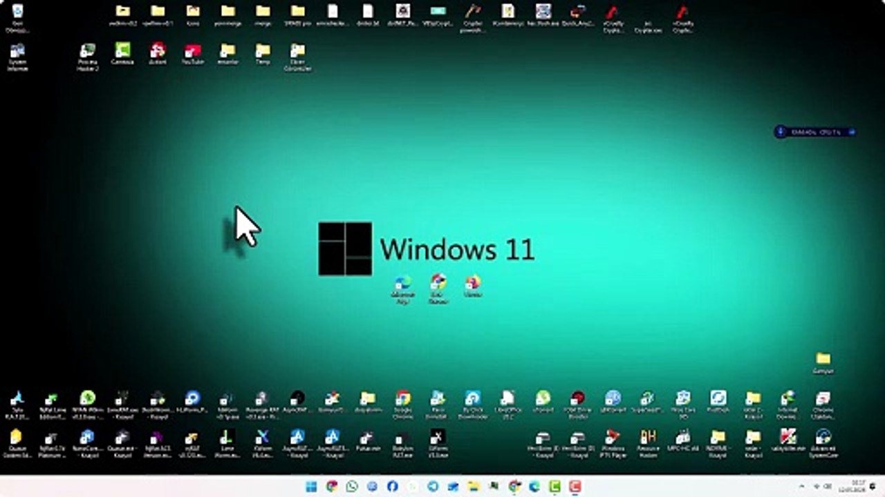The image size is (885, 497).
Task: Open Facebook from the taskbar
Action: click(393, 487)
